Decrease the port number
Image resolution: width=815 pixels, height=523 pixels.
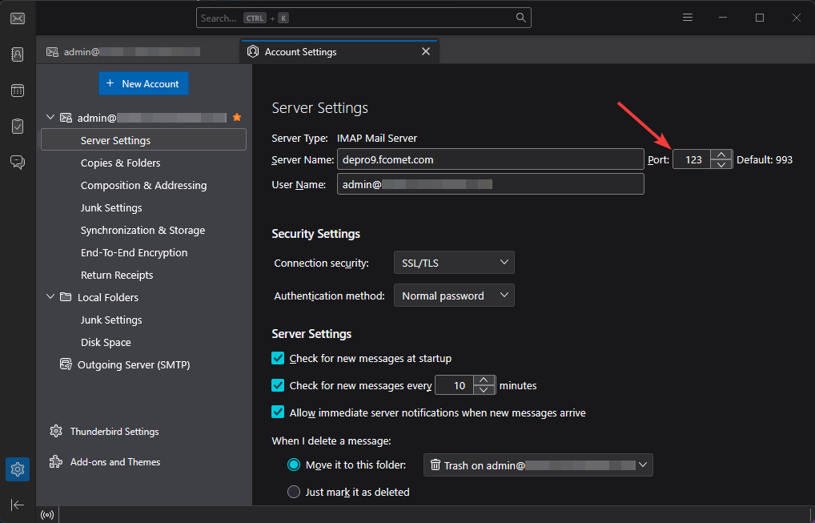tap(721, 164)
